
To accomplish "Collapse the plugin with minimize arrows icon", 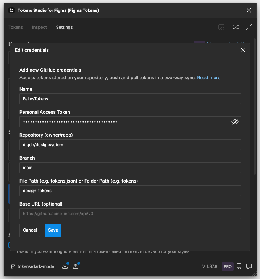I will tap(249, 27).
